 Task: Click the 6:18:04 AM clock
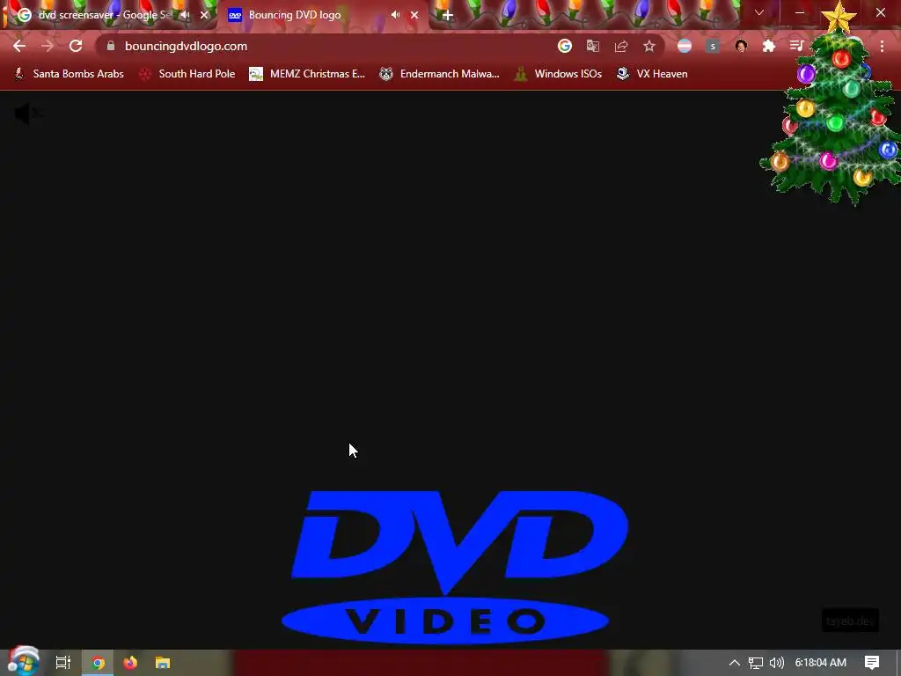point(821,663)
